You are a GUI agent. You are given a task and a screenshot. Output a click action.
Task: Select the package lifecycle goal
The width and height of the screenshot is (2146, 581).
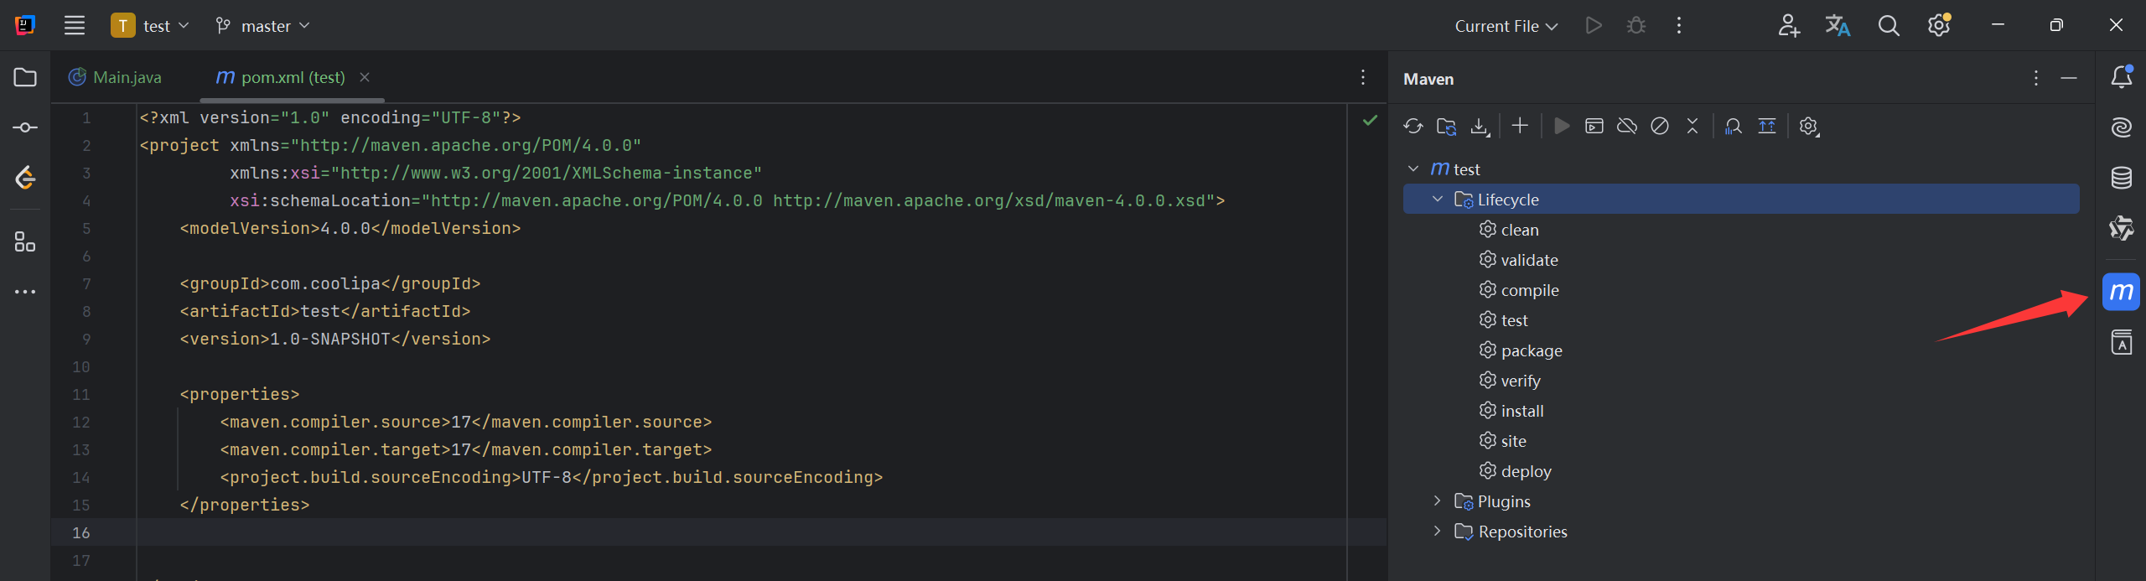[1531, 350]
